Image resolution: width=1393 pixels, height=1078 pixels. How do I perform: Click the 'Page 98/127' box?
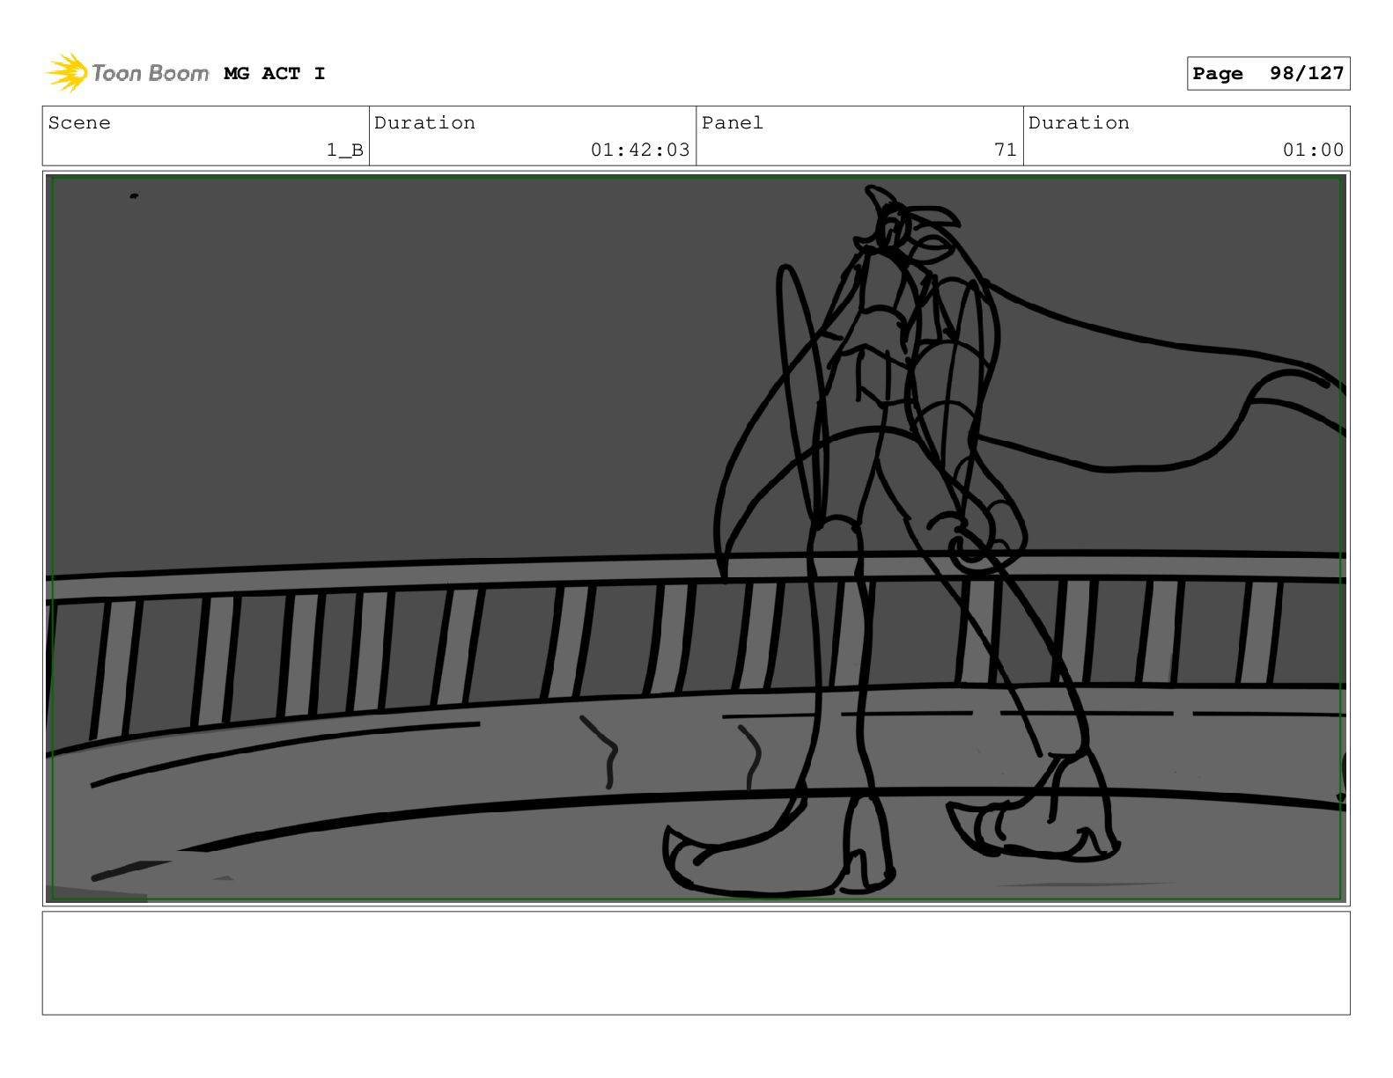(x=1268, y=74)
